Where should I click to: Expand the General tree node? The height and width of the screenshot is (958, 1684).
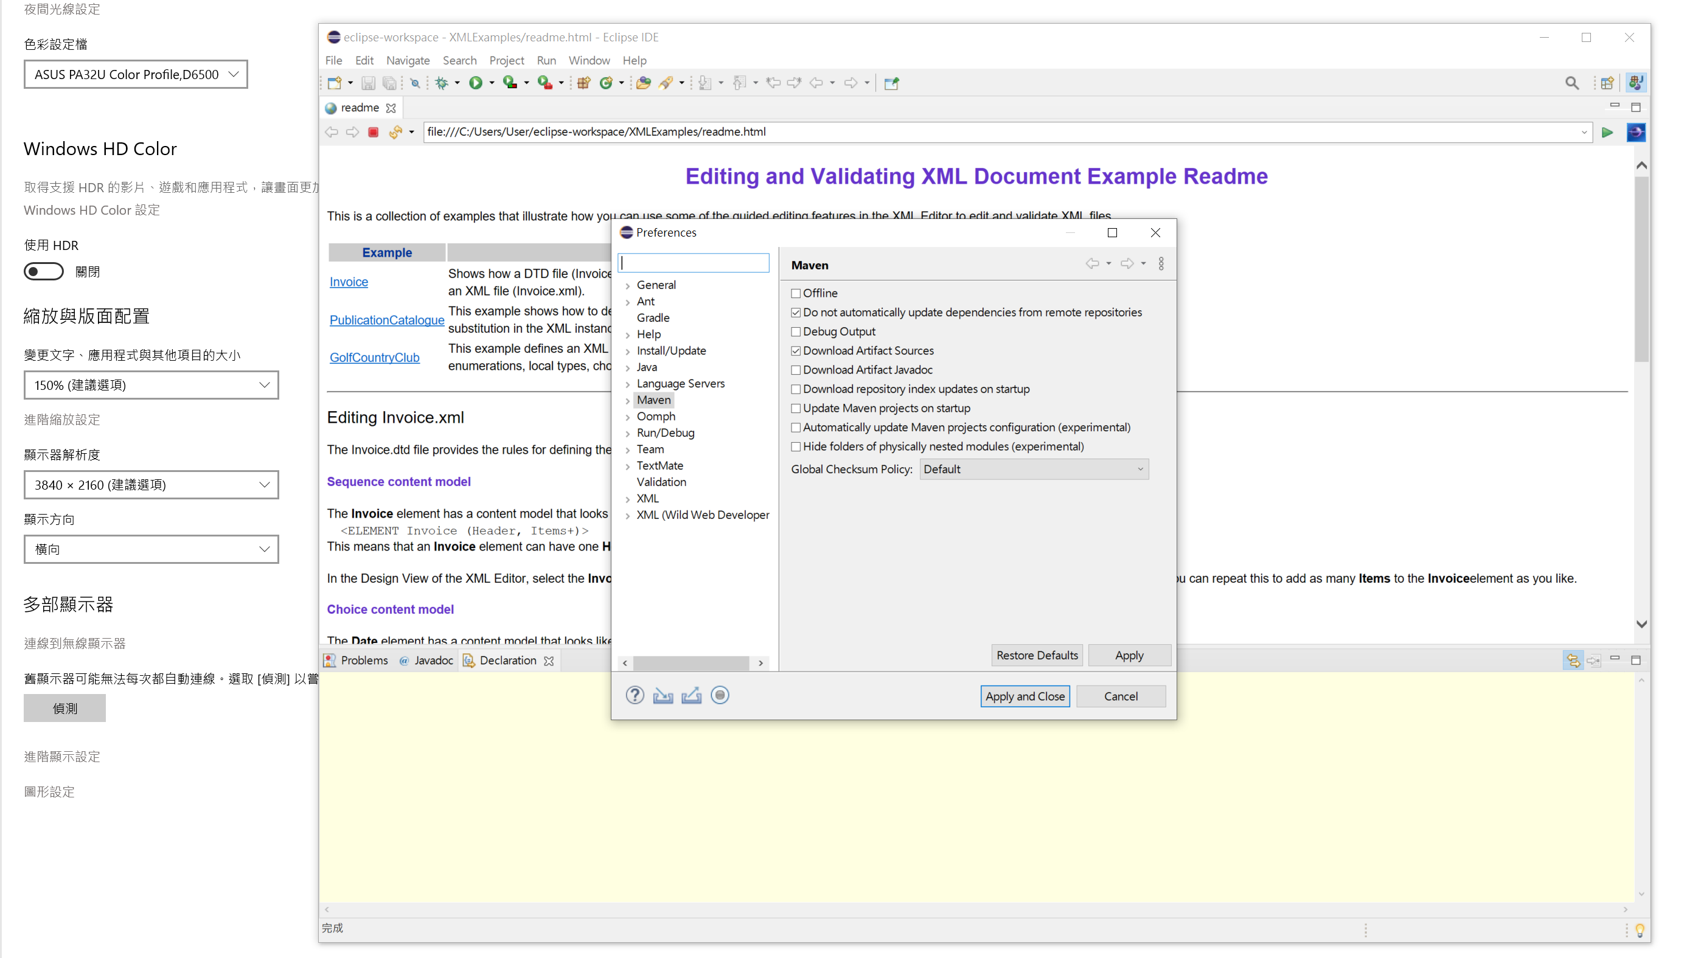627,285
